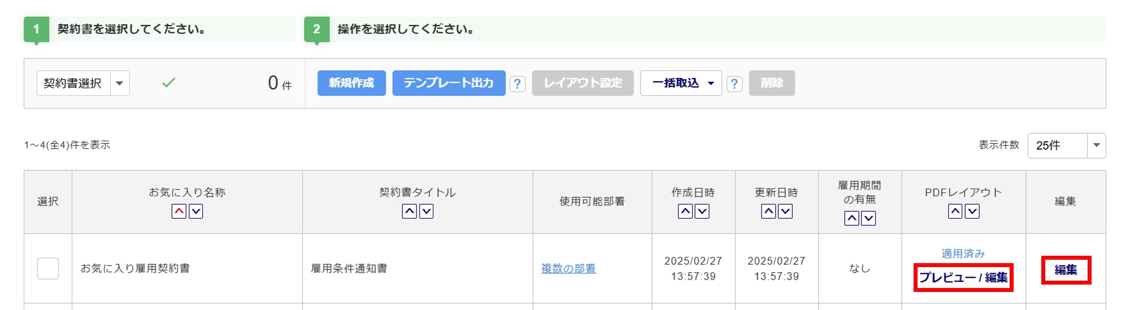Click プレビュー / 編集 for PDF layout
This screenshot has height=310, width=1130.
[x=963, y=277]
